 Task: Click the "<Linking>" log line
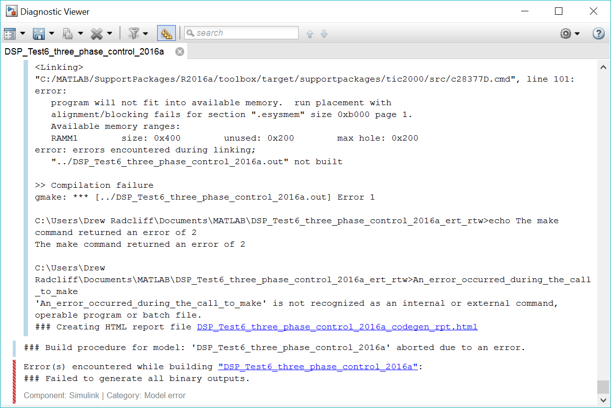59,67
